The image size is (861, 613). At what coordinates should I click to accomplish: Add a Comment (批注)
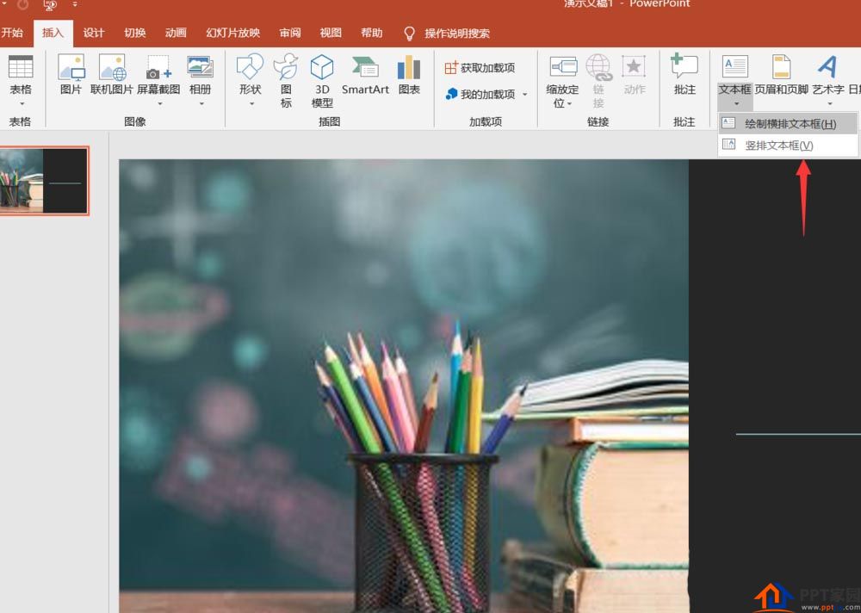pos(684,66)
